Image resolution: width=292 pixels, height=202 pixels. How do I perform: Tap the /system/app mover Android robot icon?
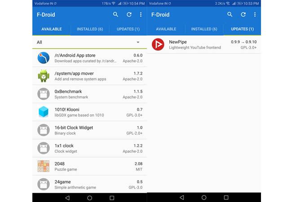(44, 76)
